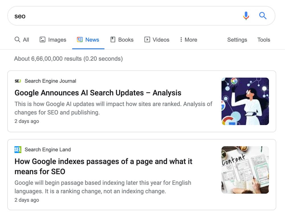Click the passage indexing article thumbnail
Screen dimensions: 285x216
245,170
